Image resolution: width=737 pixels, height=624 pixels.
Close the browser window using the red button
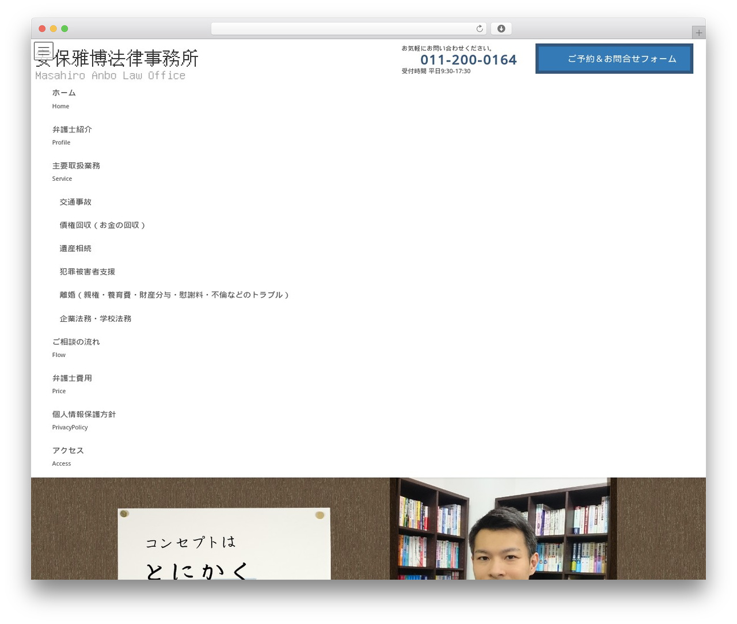click(42, 29)
